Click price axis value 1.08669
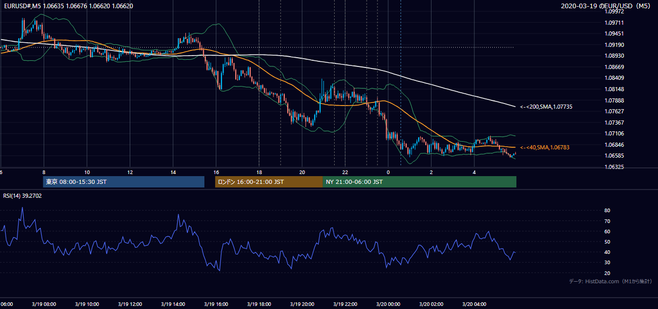Viewport: 658px width, 309px height. (x=615, y=67)
